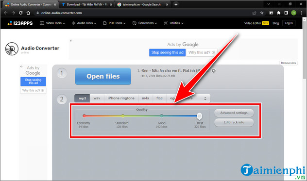Open the PDF Tools menu
Screen dimensions: 307x181
tap(114, 23)
